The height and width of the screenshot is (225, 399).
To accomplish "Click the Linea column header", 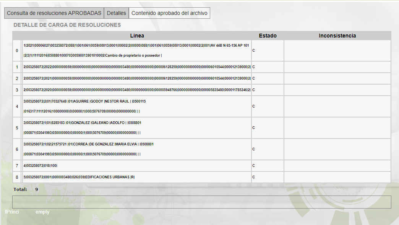I will (x=137, y=36).
